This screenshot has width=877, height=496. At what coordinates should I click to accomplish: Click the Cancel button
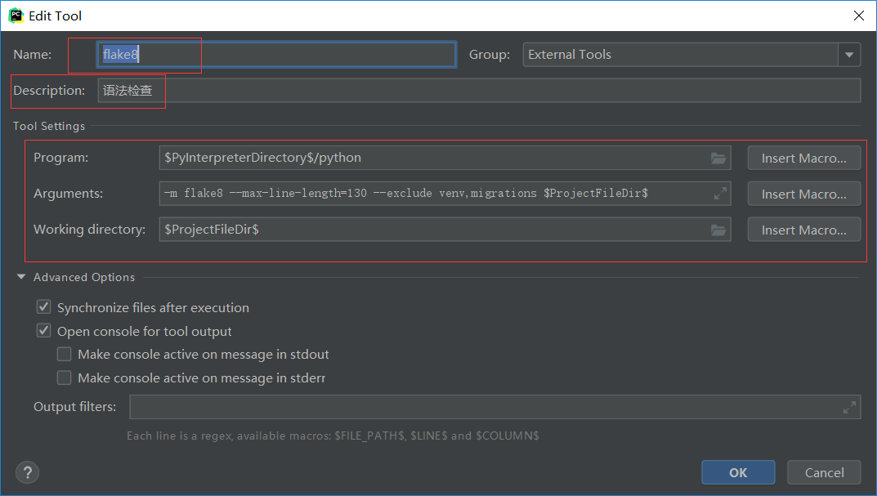click(x=824, y=472)
